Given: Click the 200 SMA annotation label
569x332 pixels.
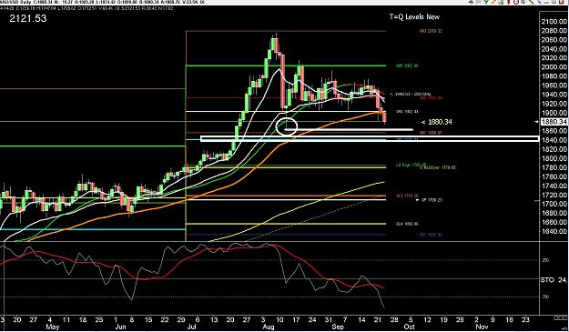Looking at the screenshot, I should pyautogui.click(x=410, y=95).
